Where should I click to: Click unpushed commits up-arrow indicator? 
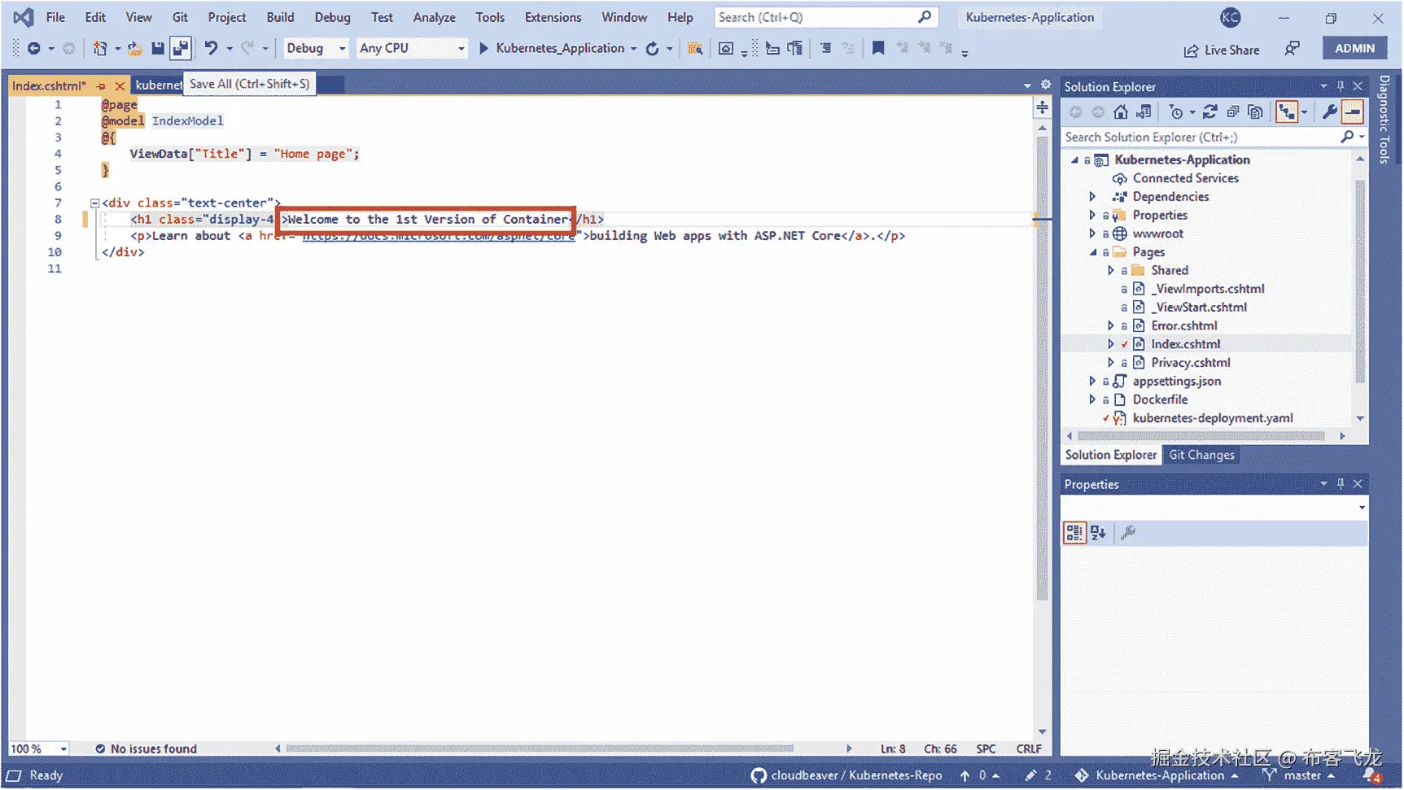979,776
